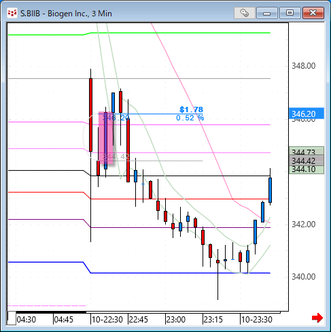Click the 342.00 price scale label
Image resolution: width=331 pixels, height=332 pixels.
click(303, 225)
